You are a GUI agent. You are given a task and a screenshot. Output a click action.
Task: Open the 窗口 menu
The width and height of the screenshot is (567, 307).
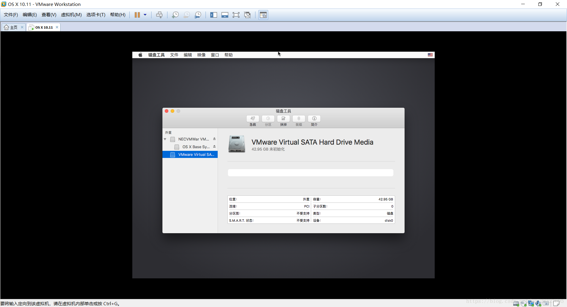click(x=215, y=55)
